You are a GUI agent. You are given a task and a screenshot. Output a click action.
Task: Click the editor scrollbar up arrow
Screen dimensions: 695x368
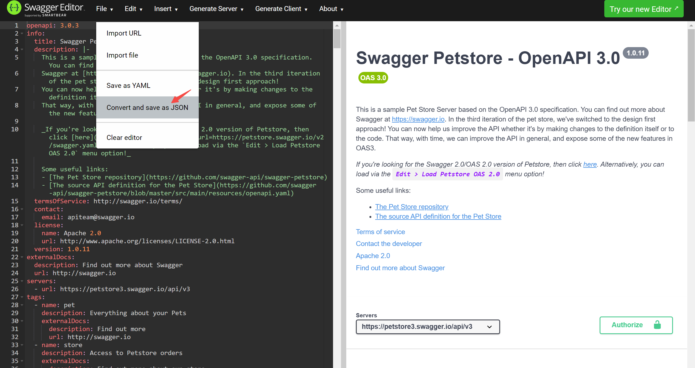coord(337,25)
